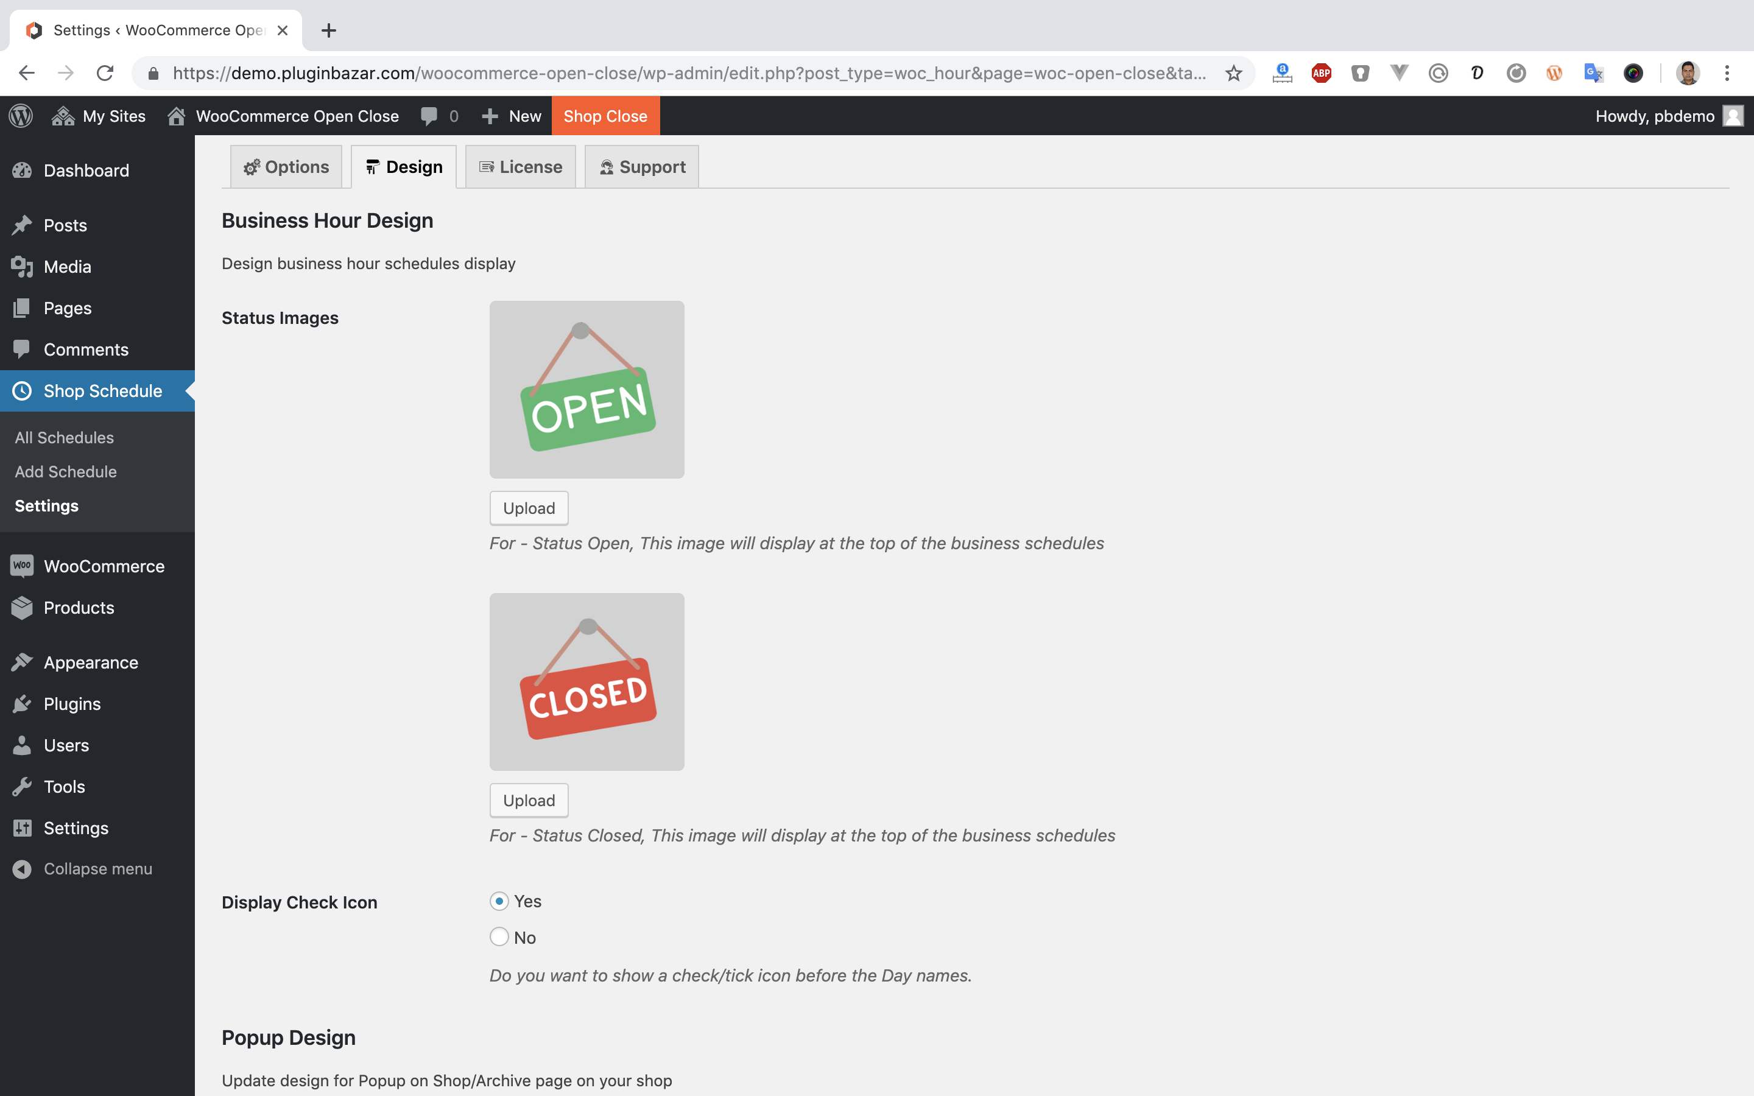The width and height of the screenshot is (1754, 1096).
Task: Switch to the Options tab
Action: click(286, 167)
